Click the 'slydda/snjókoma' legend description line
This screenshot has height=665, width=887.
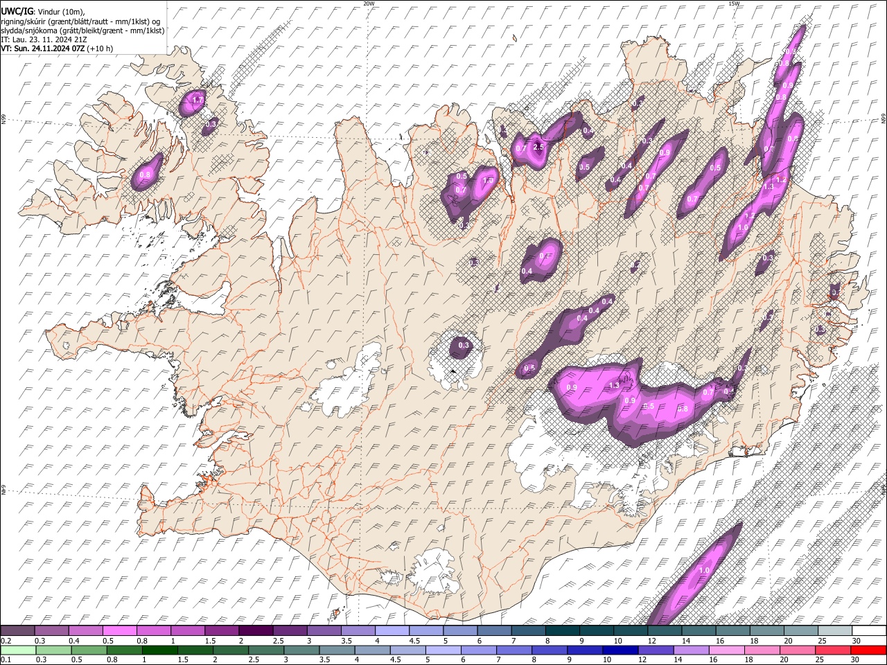point(82,30)
